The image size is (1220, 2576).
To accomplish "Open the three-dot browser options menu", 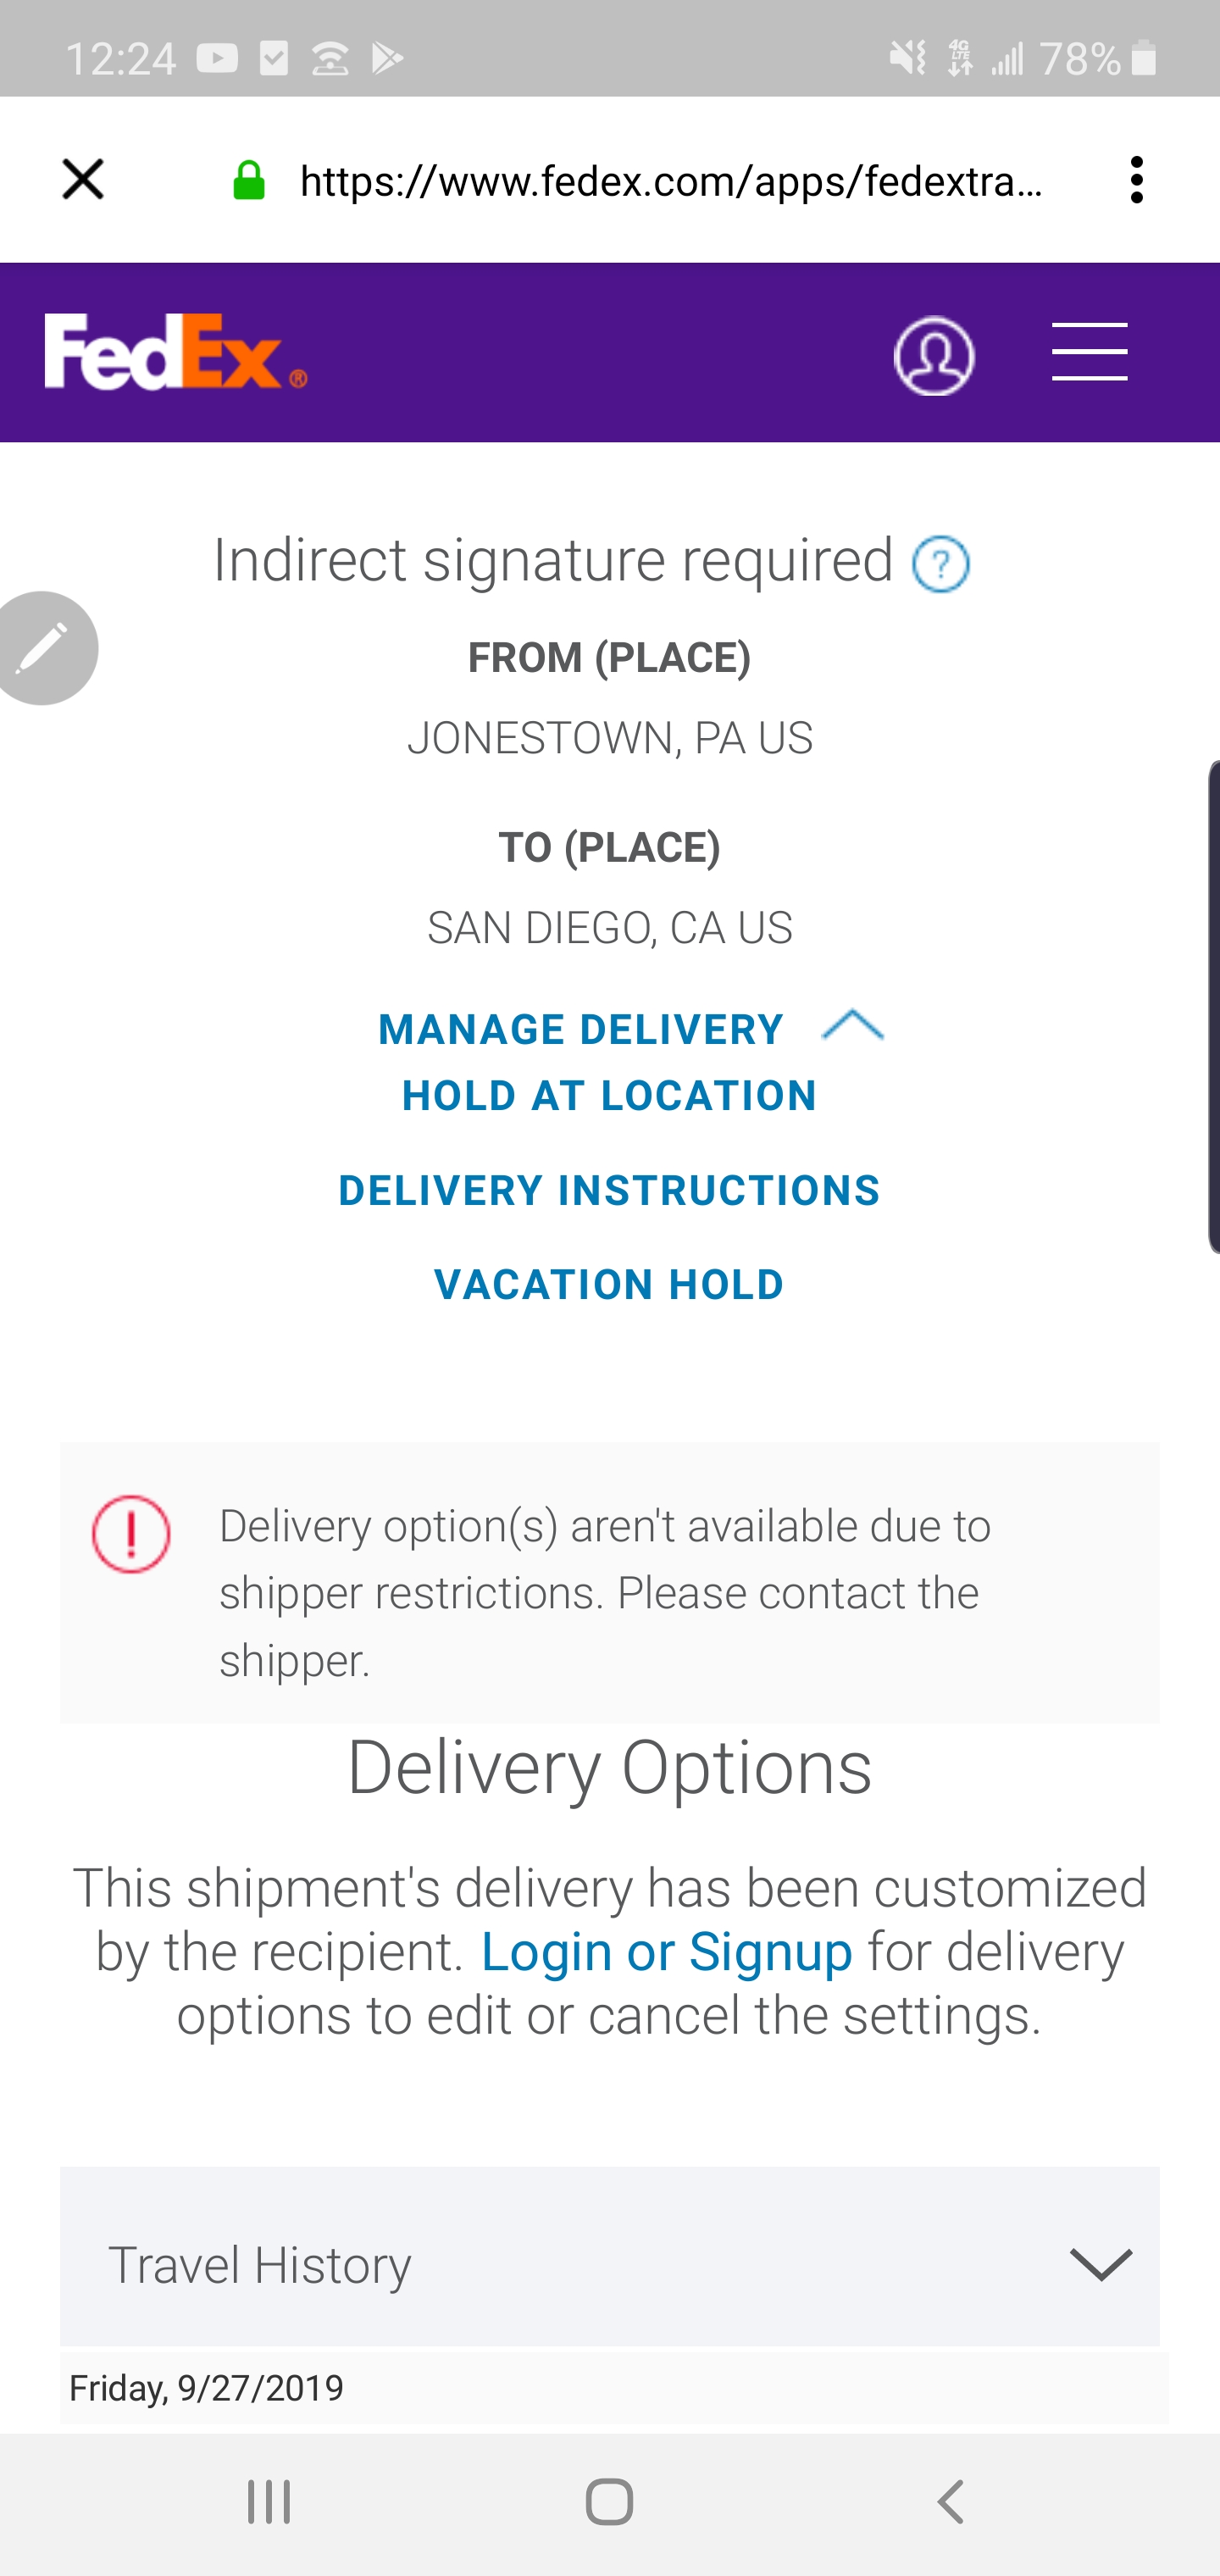I will pyautogui.click(x=1136, y=180).
